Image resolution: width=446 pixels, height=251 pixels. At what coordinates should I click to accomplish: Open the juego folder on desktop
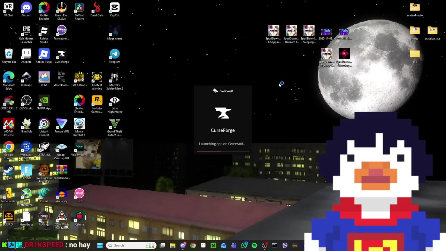click(x=415, y=33)
